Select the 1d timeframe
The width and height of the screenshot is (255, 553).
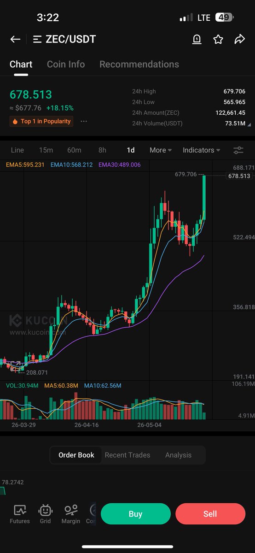point(131,150)
